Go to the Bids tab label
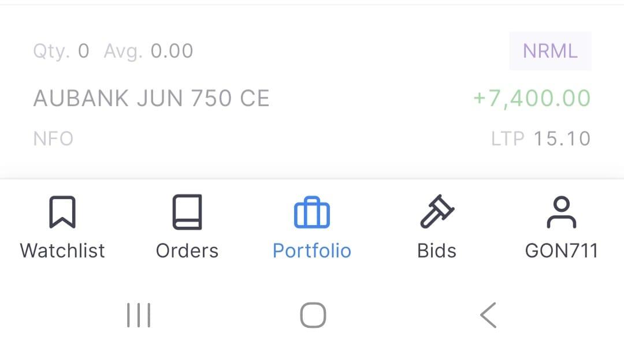This screenshot has height=355, width=624. (x=437, y=251)
